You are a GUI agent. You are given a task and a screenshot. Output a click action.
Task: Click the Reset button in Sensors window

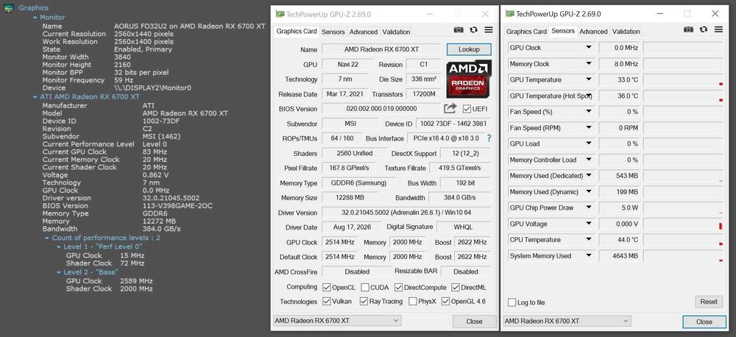coord(709,302)
